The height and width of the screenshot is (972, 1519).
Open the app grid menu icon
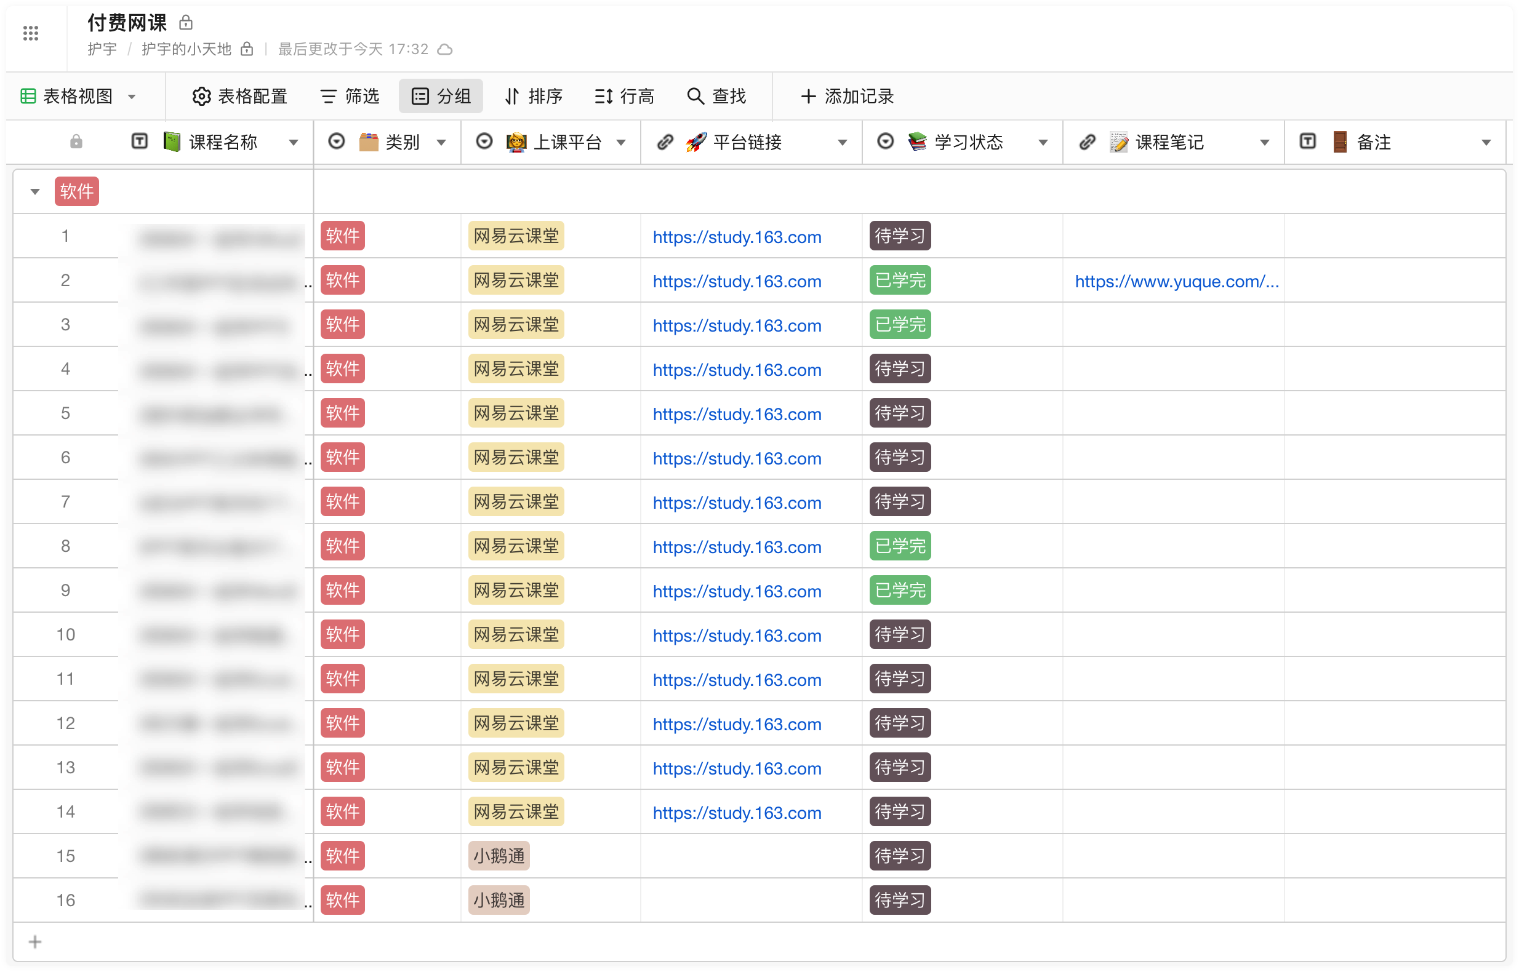point(30,33)
